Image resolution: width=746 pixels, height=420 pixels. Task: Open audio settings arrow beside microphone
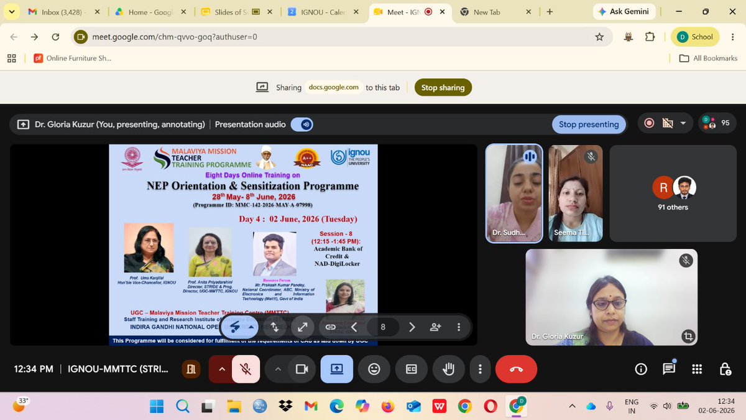pos(221,369)
